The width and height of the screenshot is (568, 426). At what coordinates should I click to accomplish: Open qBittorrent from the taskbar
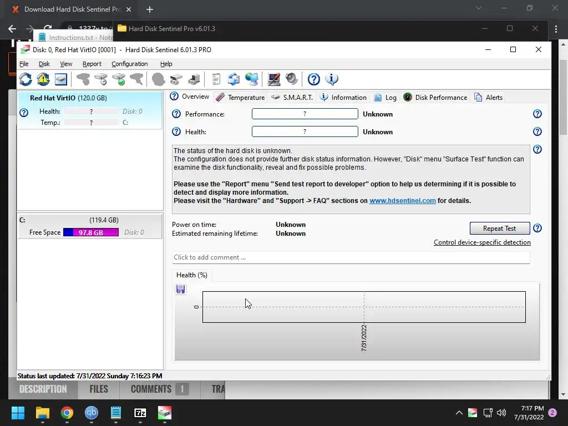click(x=92, y=413)
